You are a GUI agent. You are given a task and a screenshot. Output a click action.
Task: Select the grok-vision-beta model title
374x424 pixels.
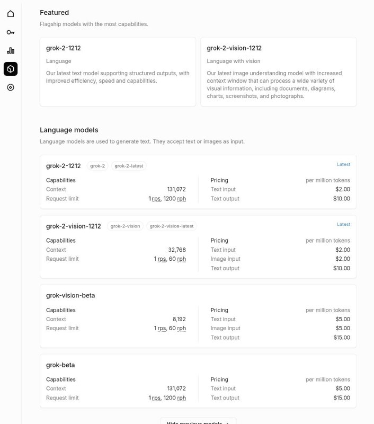(70, 295)
